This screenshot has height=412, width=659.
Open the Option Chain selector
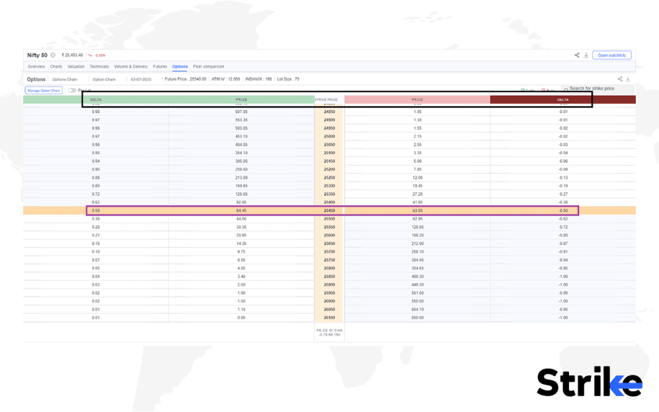coord(104,79)
